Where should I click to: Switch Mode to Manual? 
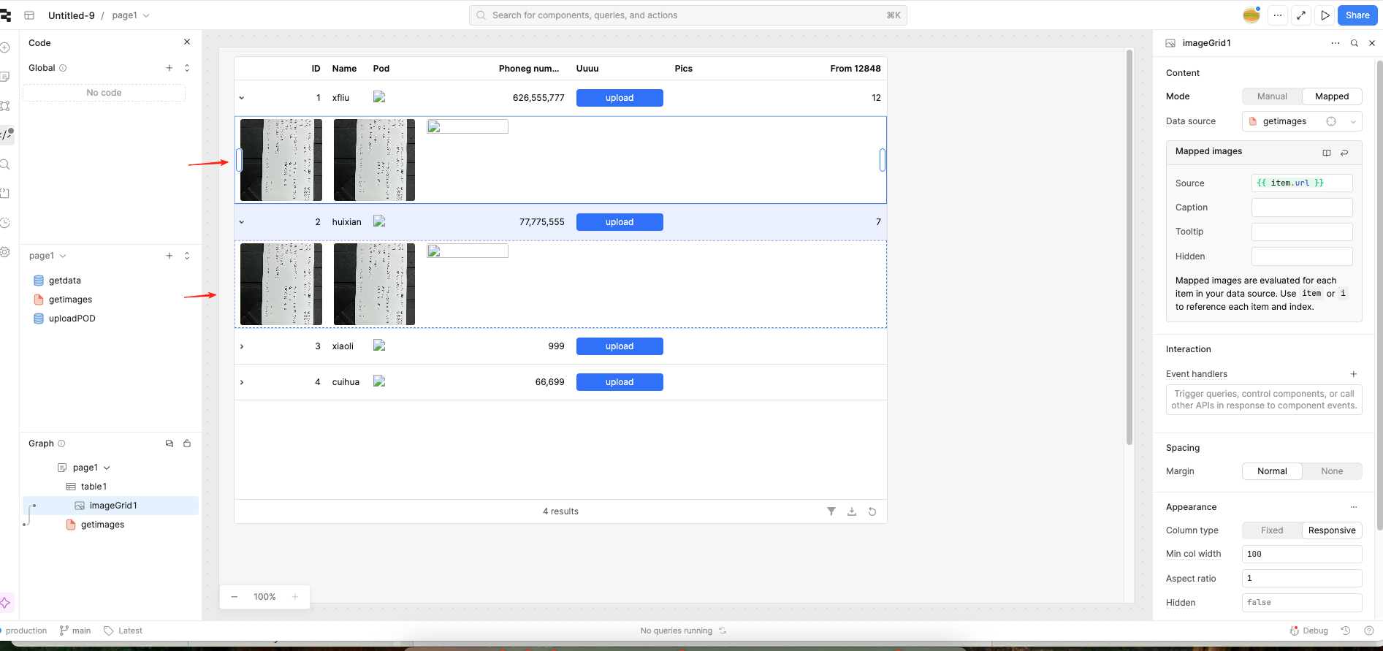click(1271, 96)
